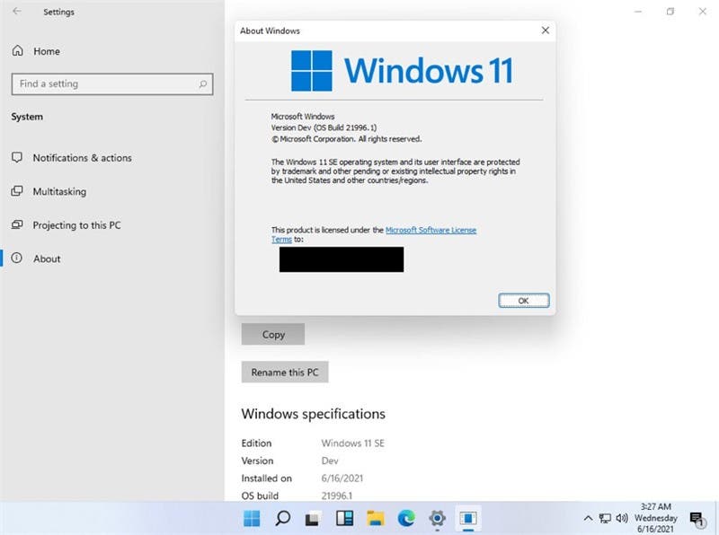
Task: Launch Microsoft Edge from the taskbar
Action: (x=406, y=519)
